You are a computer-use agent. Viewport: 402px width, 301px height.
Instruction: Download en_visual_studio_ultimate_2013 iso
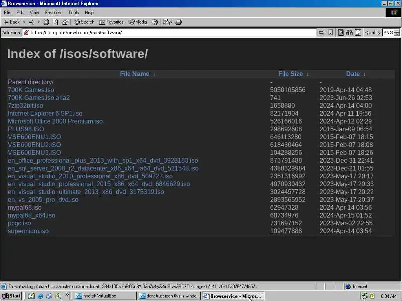86,192
